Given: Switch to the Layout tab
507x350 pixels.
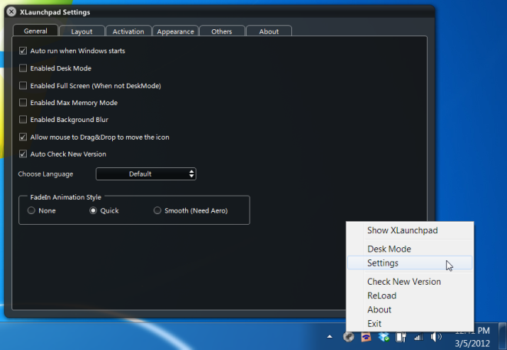Looking at the screenshot, I should (x=81, y=31).
